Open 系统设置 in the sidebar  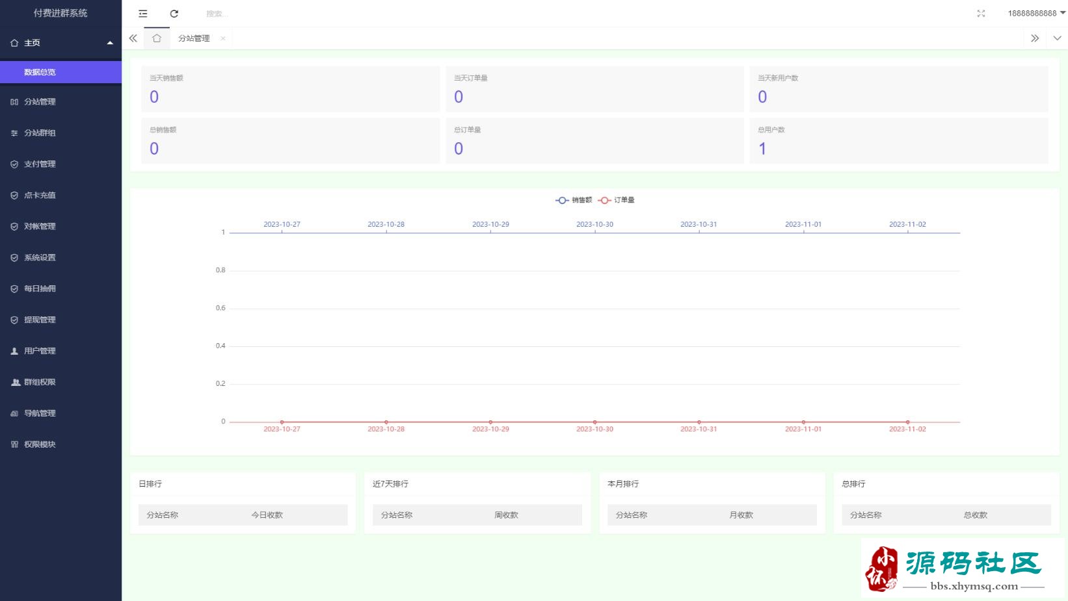[x=61, y=258]
